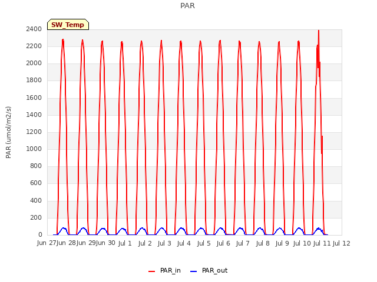Viewport: 377px width, 282px height.
Task: Click the blue PAR_out hump on Jul 5
Action: pyautogui.click(x=201, y=230)
